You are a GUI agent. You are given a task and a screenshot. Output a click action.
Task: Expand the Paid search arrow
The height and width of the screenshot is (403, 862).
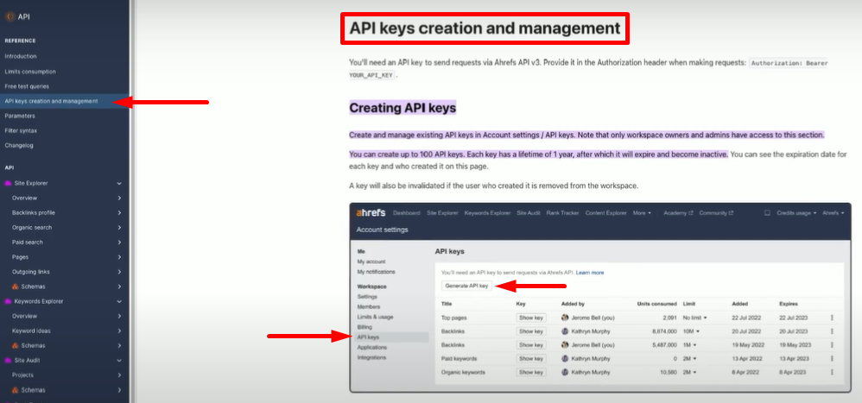click(119, 242)
